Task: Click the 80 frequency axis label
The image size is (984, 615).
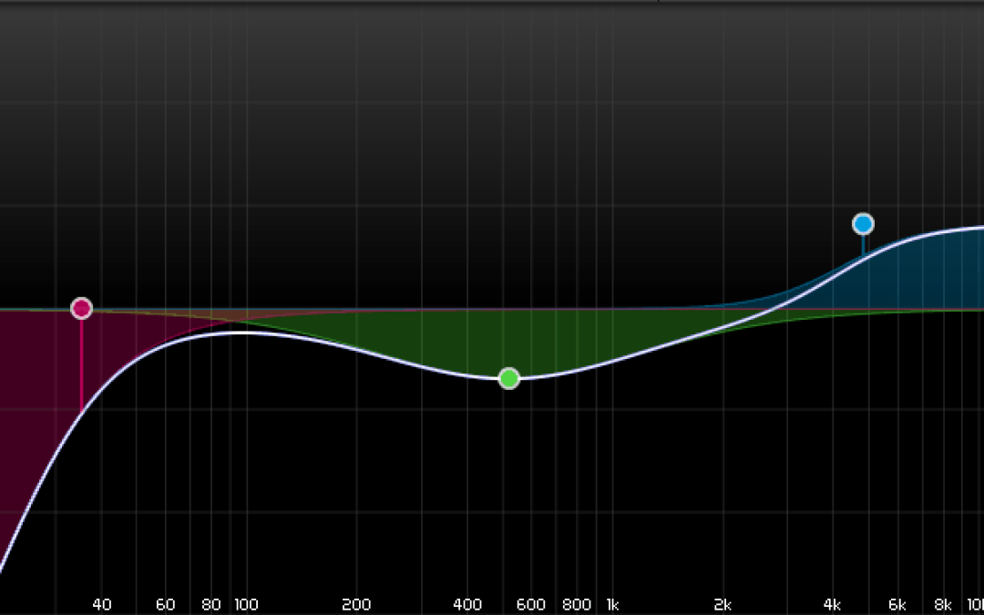Action: tap(211, 605)
